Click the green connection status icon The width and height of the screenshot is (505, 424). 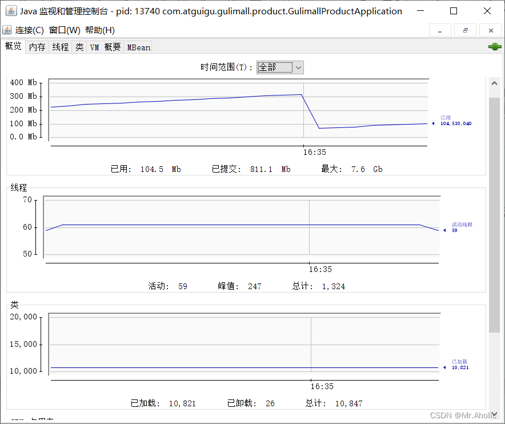click(x=494, y=46)
